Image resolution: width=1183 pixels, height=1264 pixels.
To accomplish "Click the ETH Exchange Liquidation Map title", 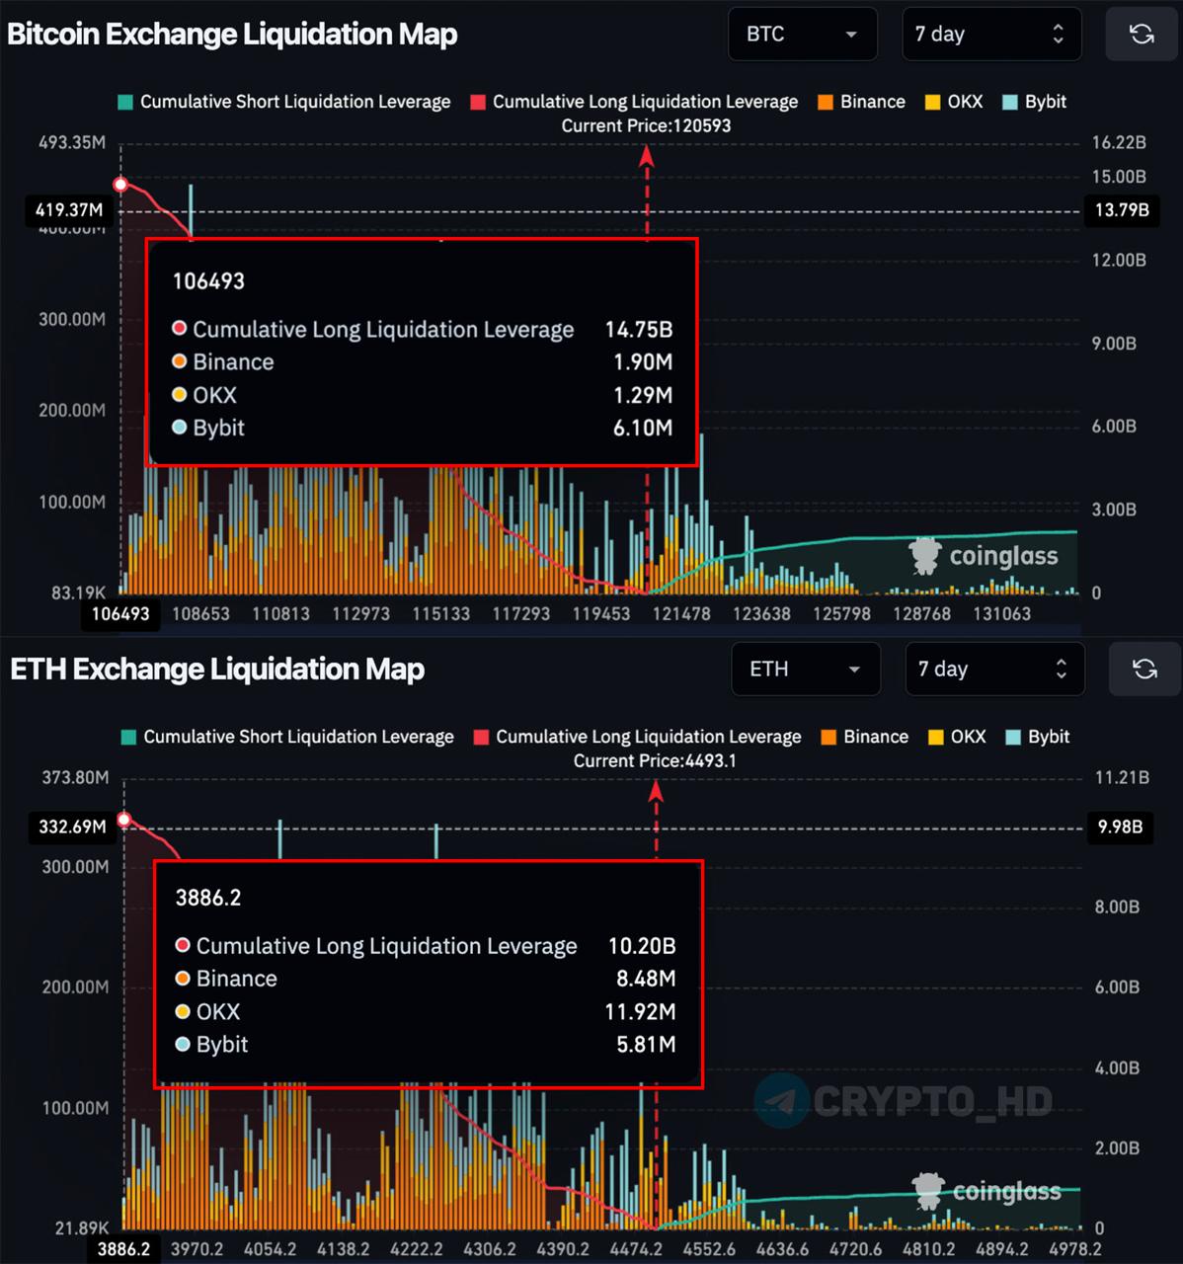I will (217, 670).
